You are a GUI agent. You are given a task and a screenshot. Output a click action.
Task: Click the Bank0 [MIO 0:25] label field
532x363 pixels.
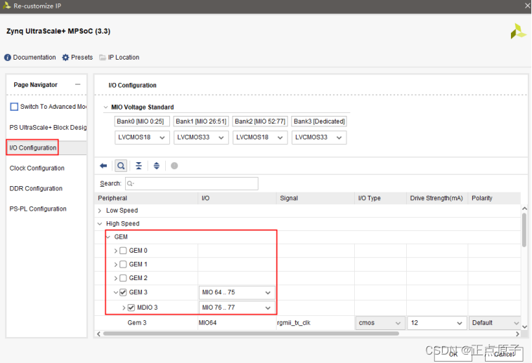coord(142,121)
